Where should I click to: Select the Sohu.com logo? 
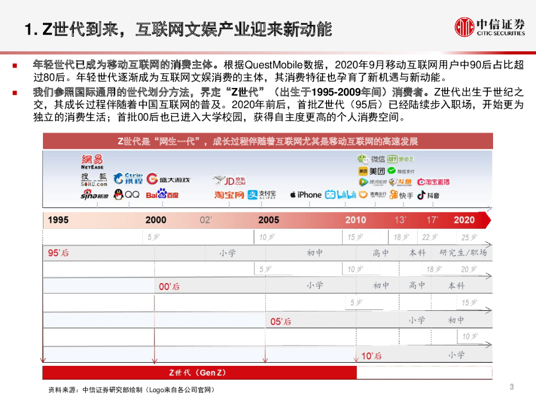click(94, 180)
